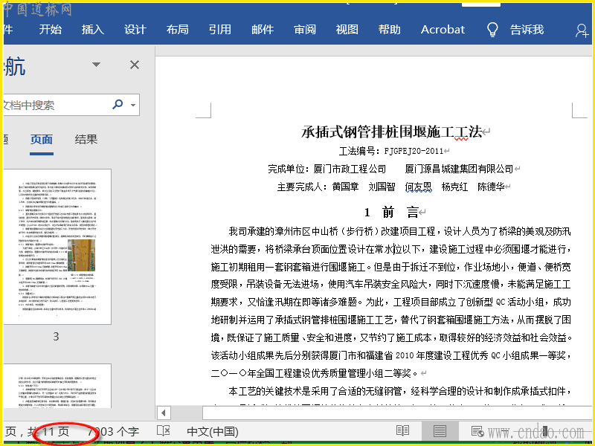Click the word count in status bar

[x=113, y=431]
